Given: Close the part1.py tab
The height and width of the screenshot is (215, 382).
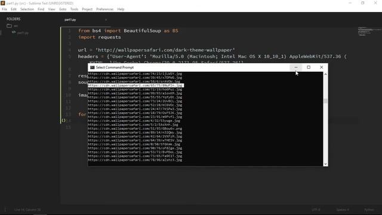Looking at the screenshot, I should coord(106,20).
